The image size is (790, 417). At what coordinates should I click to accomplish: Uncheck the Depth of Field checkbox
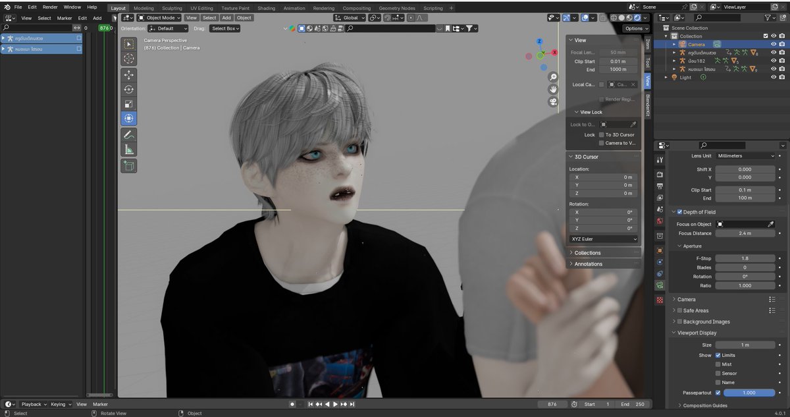[680, 212]
